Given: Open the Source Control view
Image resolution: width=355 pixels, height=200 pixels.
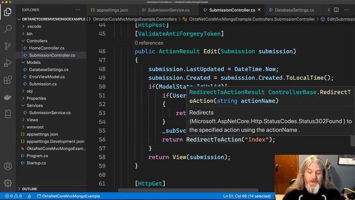Looking at the screenshot, I should 8,46.
